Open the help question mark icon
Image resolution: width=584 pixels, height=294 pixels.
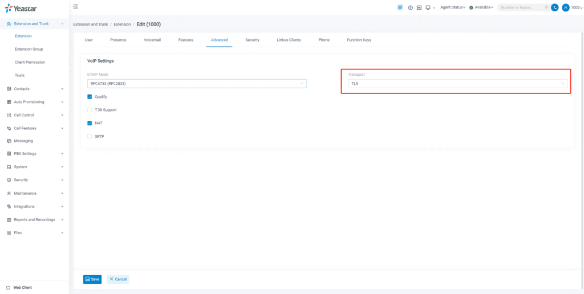point(410,7)
